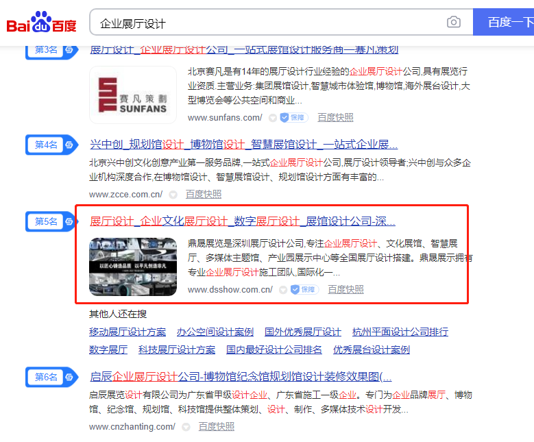This screenshot has height=442, width=534.
Task: Click the Baidu logo
Action: click(x=41, y=23)
